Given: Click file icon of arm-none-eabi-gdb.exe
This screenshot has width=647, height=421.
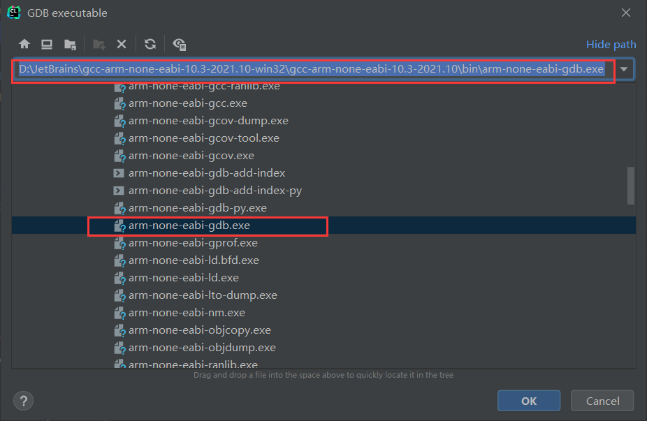Looking at the screenshot, I should tap(119, 226).
